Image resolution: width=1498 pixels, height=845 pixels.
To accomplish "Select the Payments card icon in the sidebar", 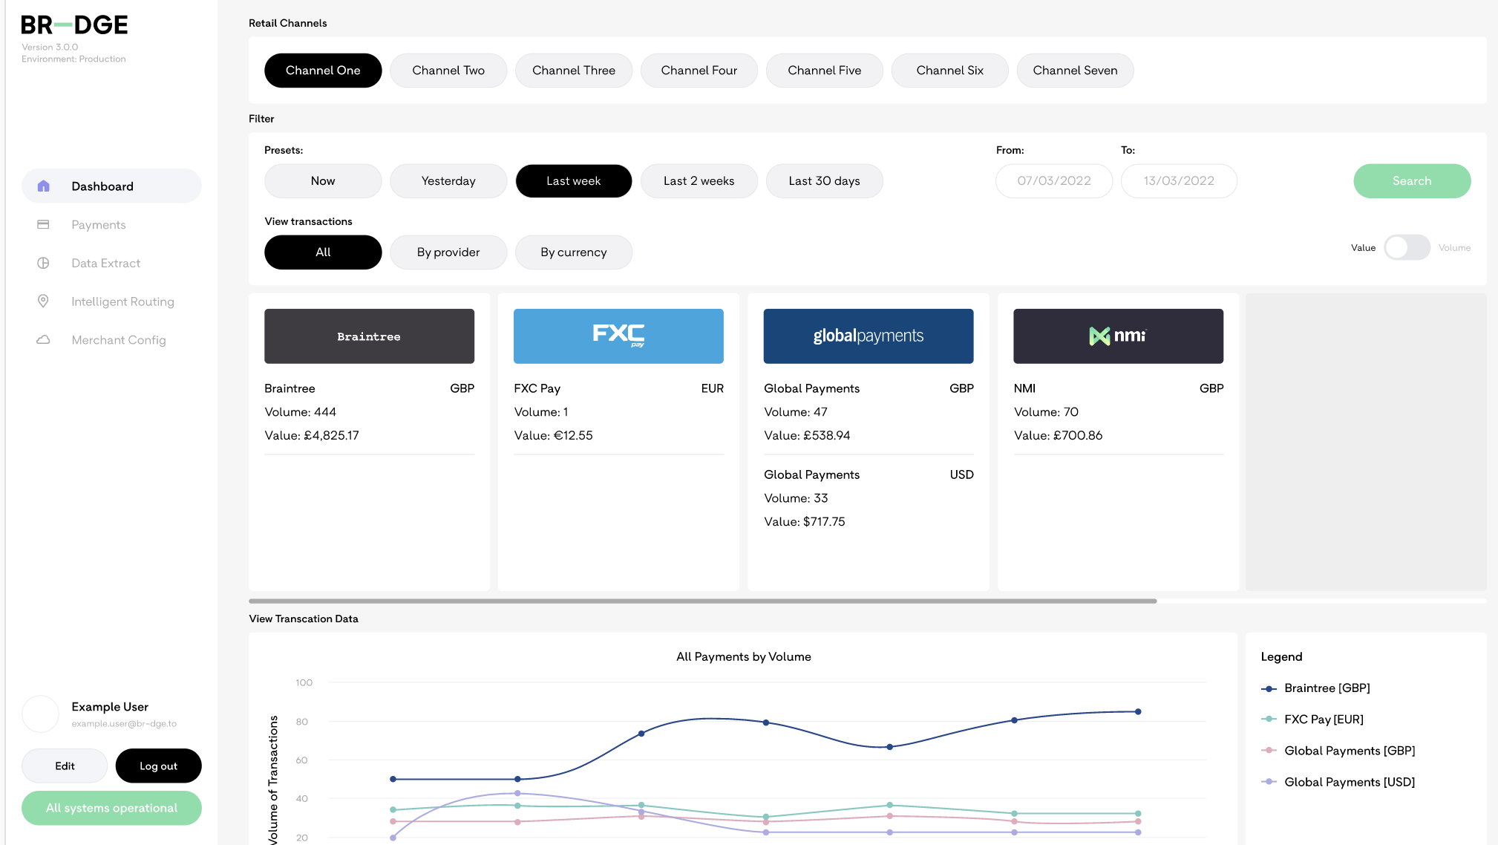I will point(44,224).
